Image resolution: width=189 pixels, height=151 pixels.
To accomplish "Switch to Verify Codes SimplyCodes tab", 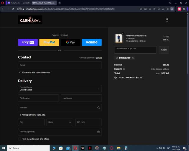I will pos(19,3).
